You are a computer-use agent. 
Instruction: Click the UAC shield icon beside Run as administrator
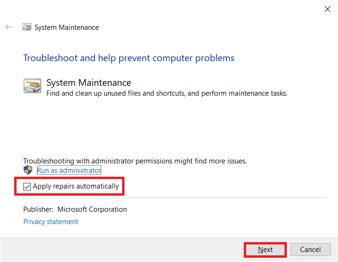click(28, 170)
